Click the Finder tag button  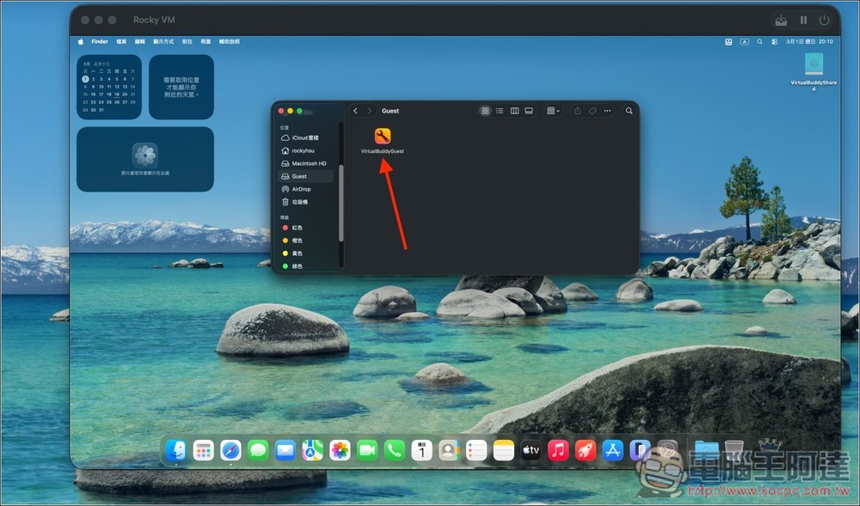593,111
